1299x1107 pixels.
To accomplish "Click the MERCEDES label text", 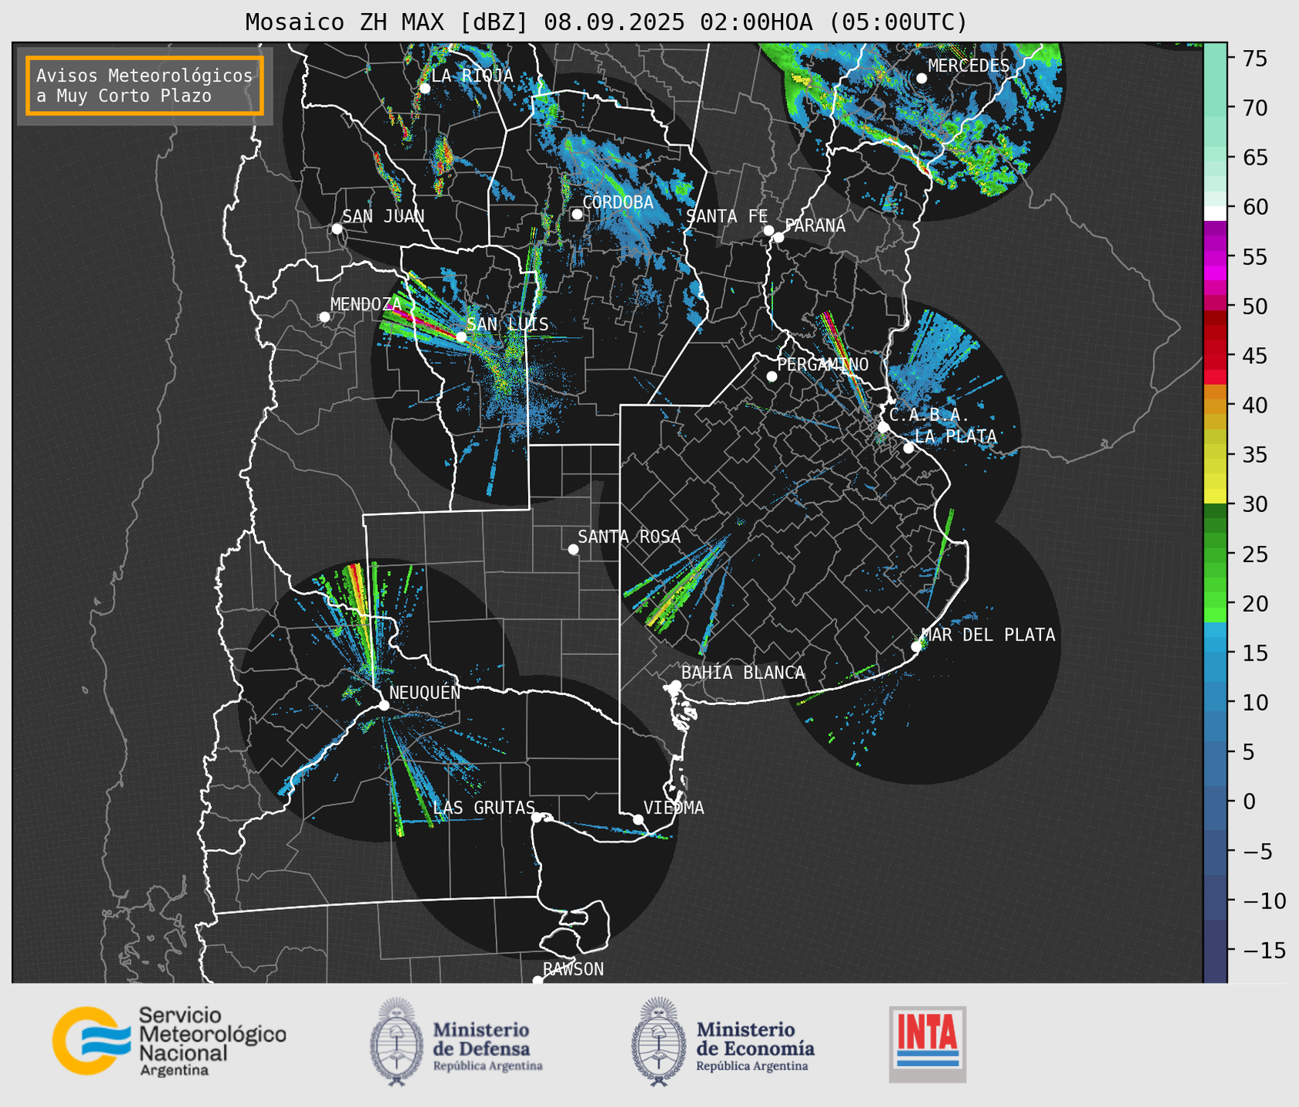I will pos(969,65).
